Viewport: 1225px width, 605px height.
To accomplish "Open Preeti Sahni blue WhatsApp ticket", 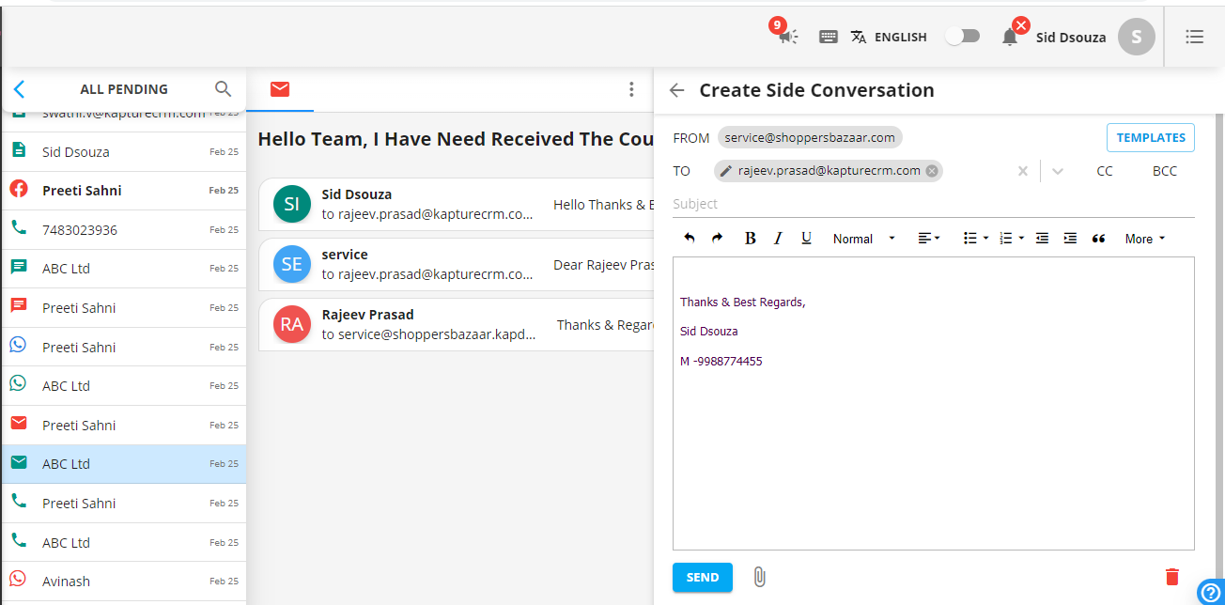I will [124, 347].
